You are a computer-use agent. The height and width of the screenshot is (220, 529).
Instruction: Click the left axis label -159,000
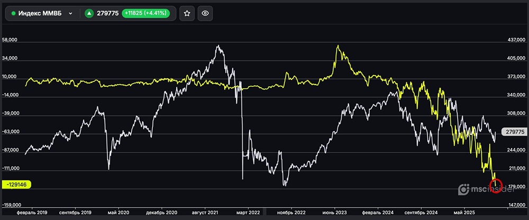click(11, 205)
